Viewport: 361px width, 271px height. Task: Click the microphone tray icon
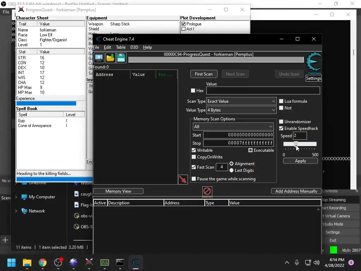pos(297,263)
